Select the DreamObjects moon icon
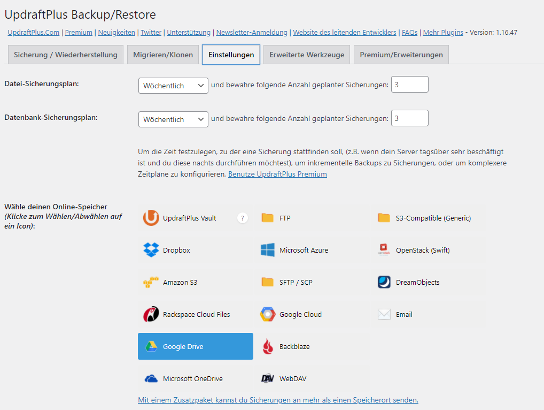This screenshot has width=544, height=410. [x=384, y=282]
